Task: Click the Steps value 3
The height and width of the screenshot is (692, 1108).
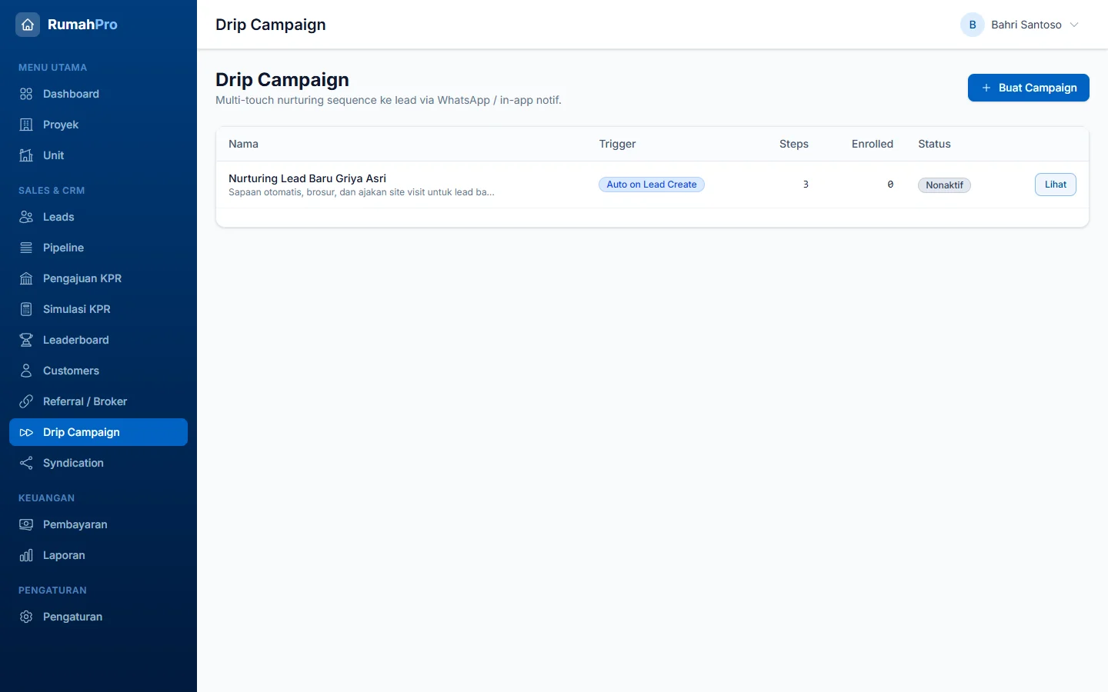Action: tap(806, 185)
